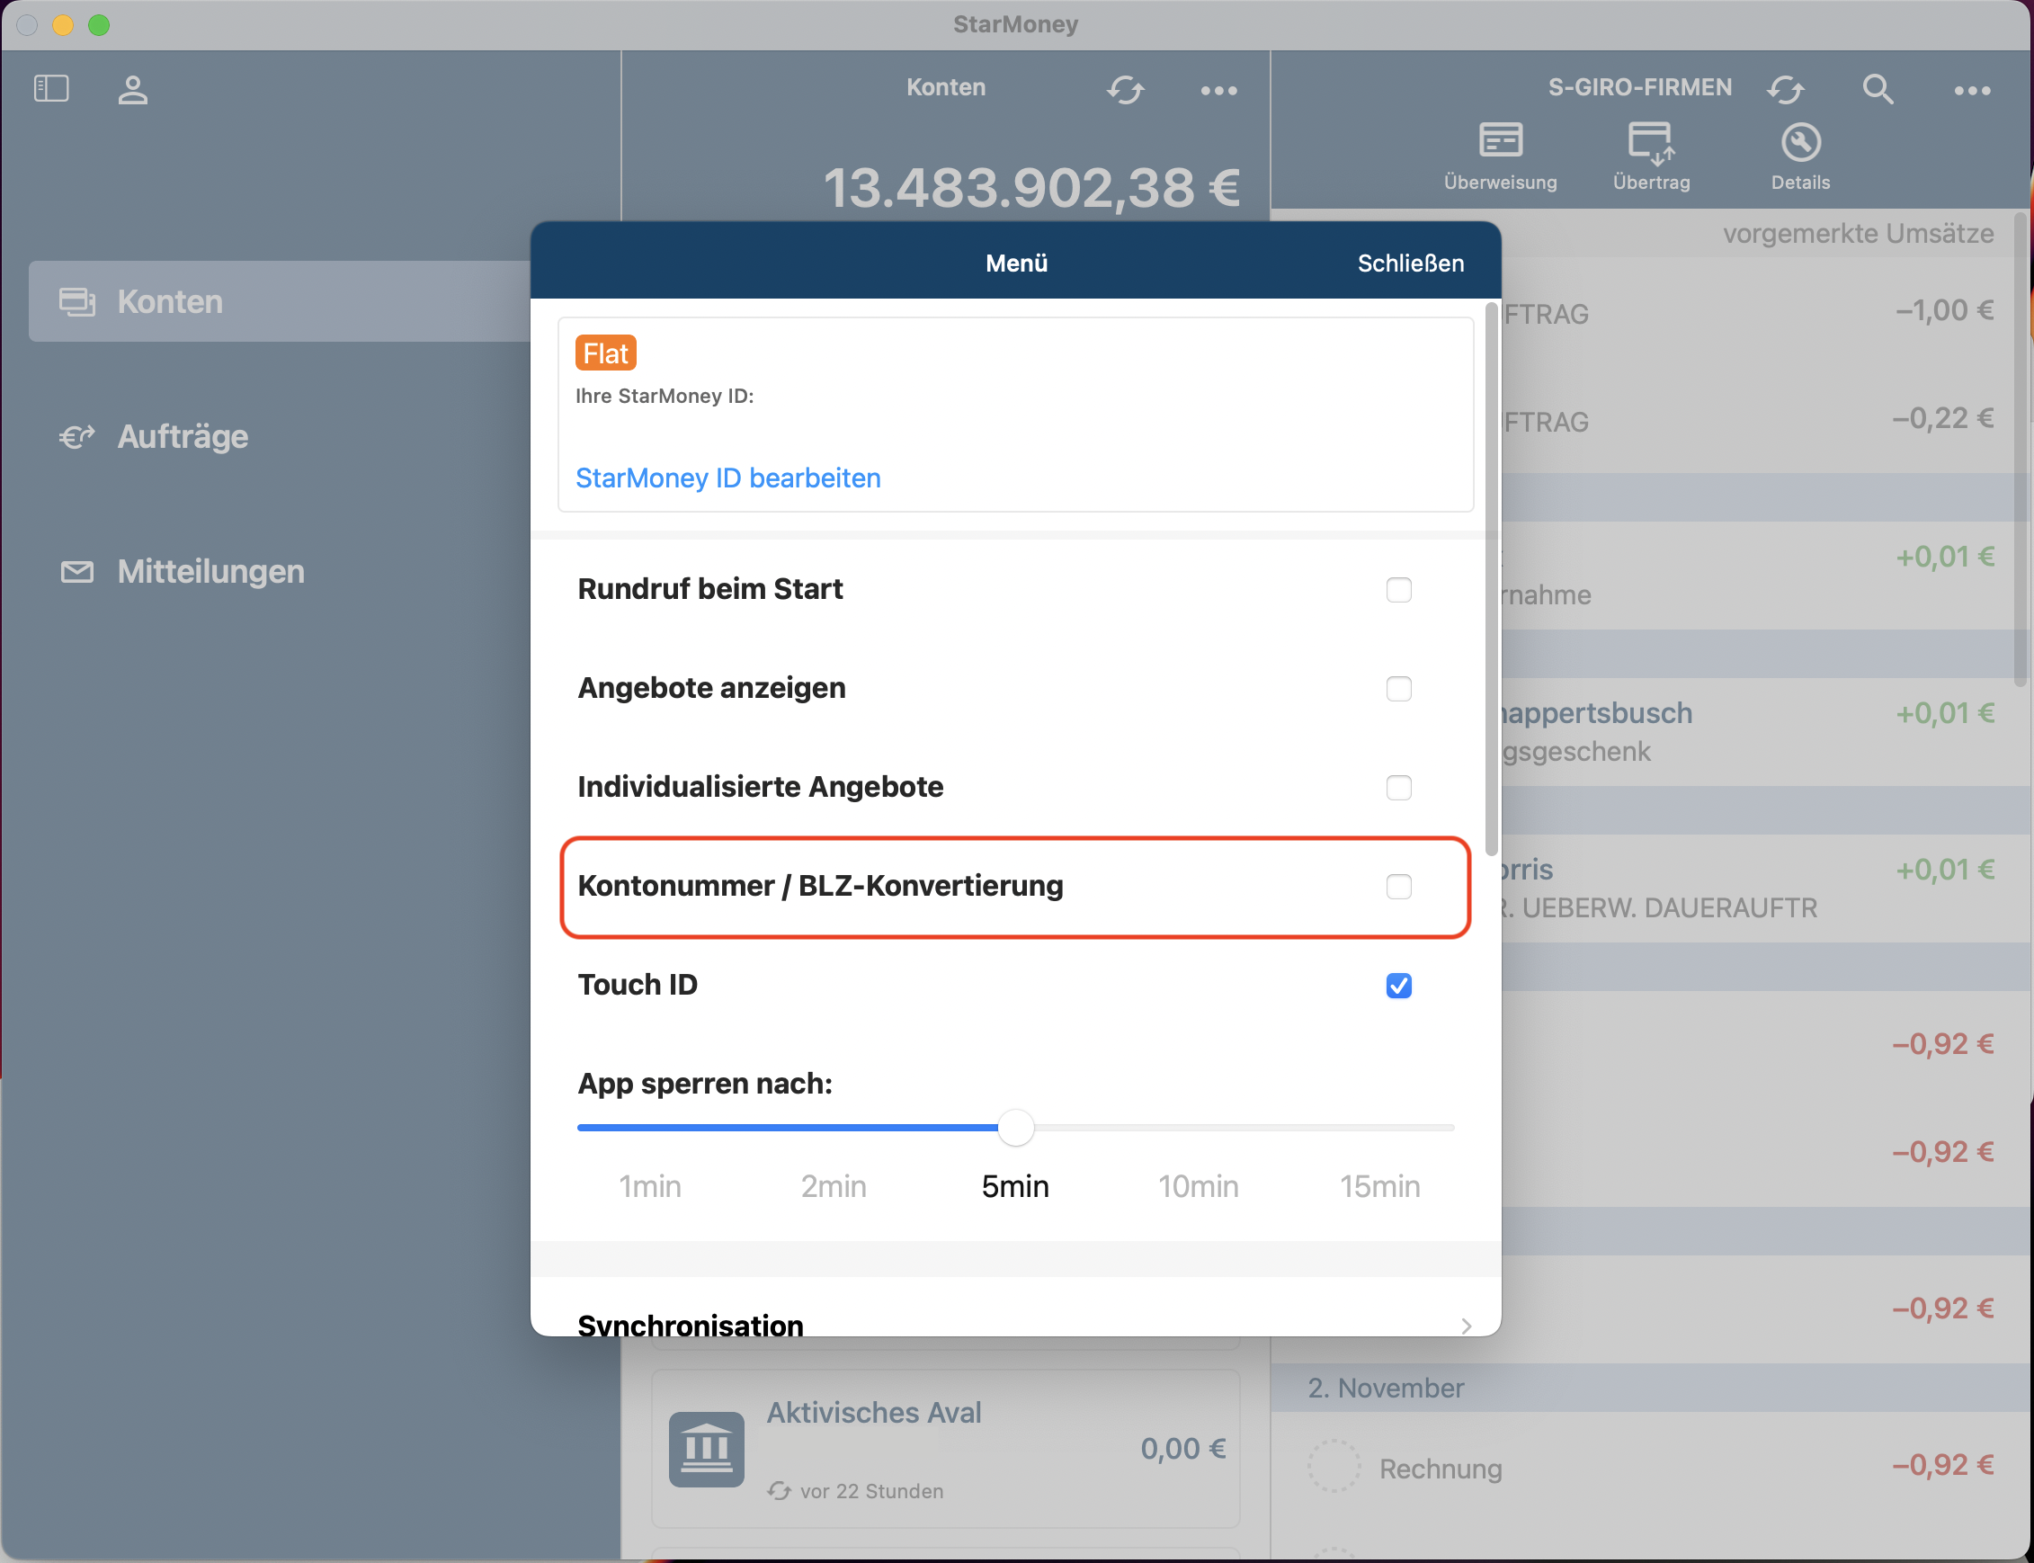Screen dimensions: 2034x1563
Task: Click the S-GIRO-FIRMEN account title
Action: tap(1639, 87)
